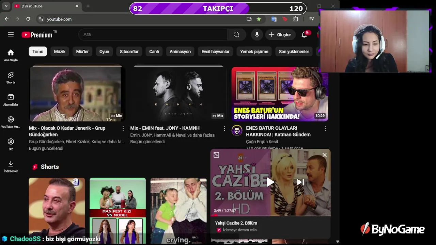Open İndirilenler downloads in sidebar

click(x=11, y=166)
